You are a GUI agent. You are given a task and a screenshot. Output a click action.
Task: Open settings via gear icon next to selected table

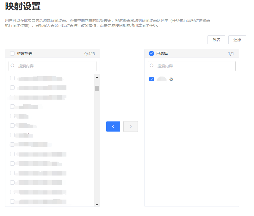pyautogui.click(x=171, y=79)
